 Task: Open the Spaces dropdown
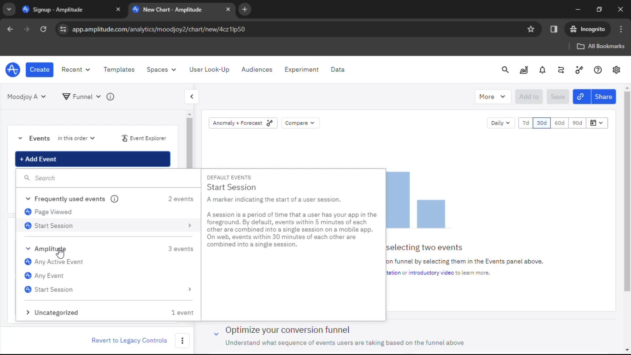(x=161, y=70)
